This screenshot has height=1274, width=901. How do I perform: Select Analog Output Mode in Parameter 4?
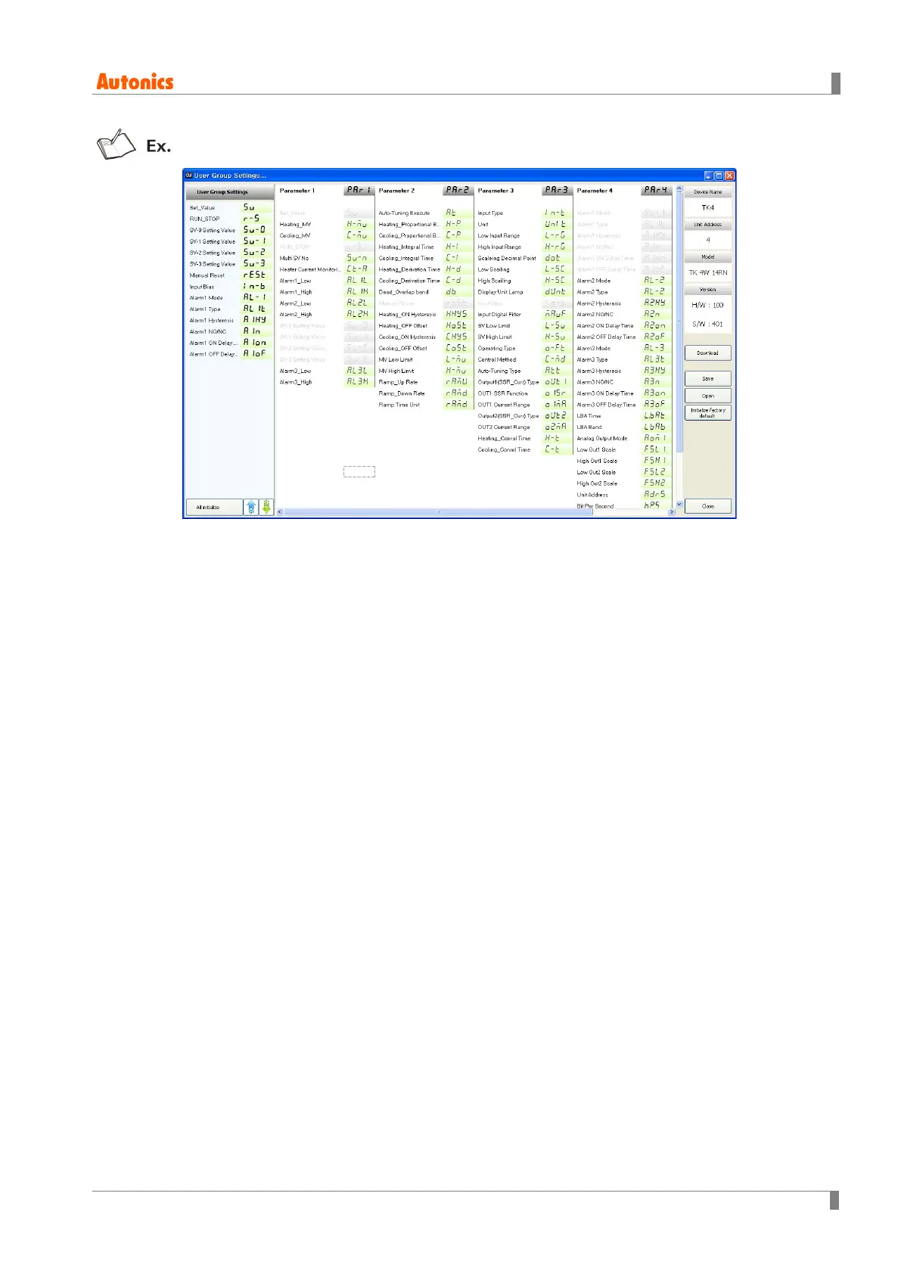point(623,438)
